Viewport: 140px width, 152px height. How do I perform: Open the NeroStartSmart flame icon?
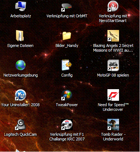tap(113, 6)
